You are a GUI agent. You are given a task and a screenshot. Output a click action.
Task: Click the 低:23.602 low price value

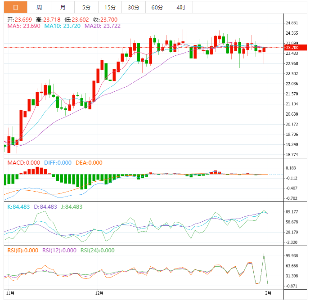(x=76, y=20)
